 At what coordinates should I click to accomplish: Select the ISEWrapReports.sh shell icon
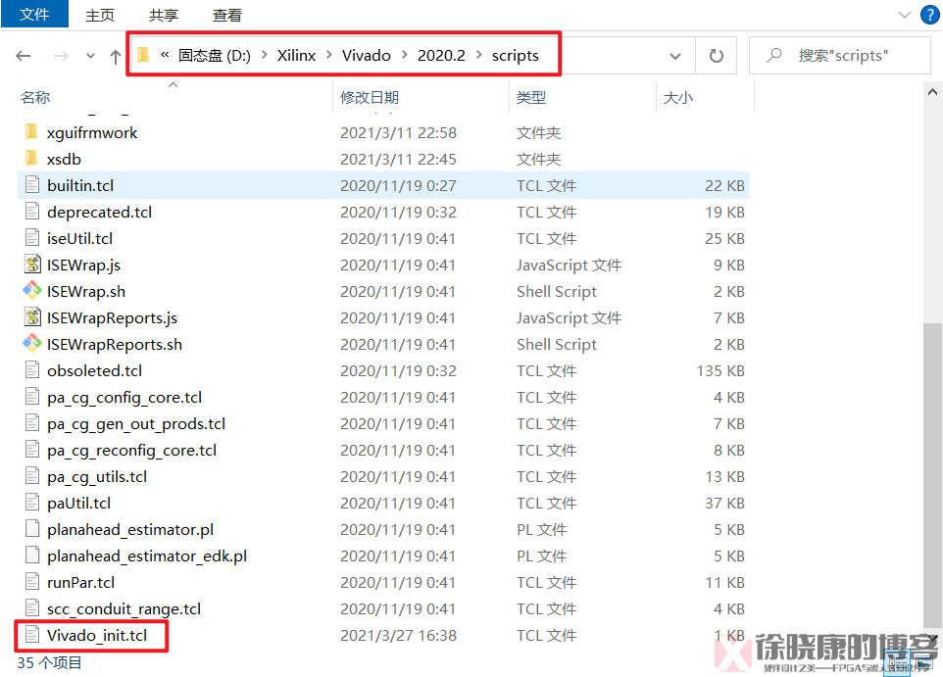tap(32, 343)
